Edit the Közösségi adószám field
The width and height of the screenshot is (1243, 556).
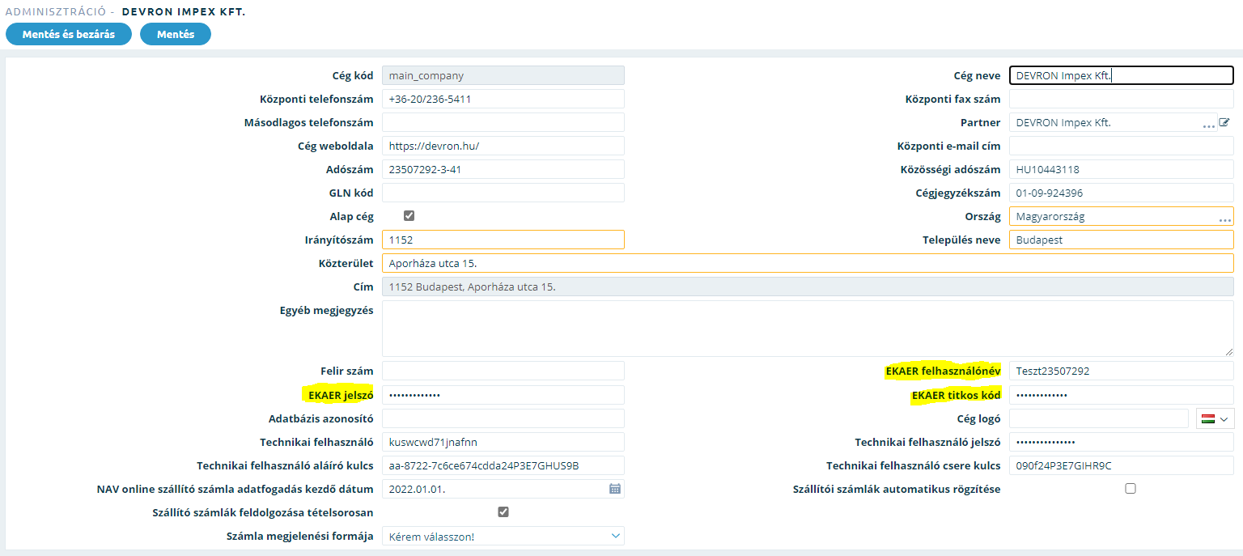pyautogui.click(x=1122, y=169)
